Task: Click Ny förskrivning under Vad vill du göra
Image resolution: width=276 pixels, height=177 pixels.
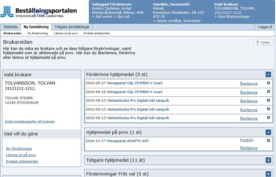Action: [19, 149]
